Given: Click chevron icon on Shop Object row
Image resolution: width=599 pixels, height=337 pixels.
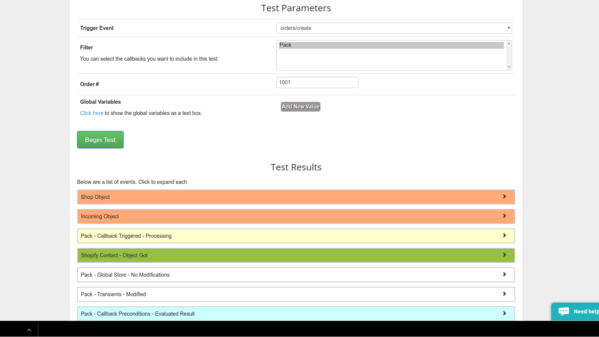Looking at the screenshot, I should coord(504,197).
